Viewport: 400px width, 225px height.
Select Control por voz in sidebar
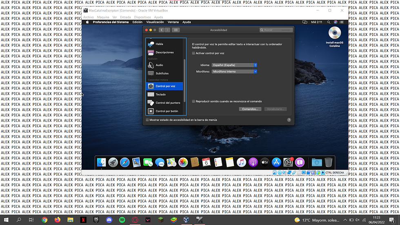164,86
